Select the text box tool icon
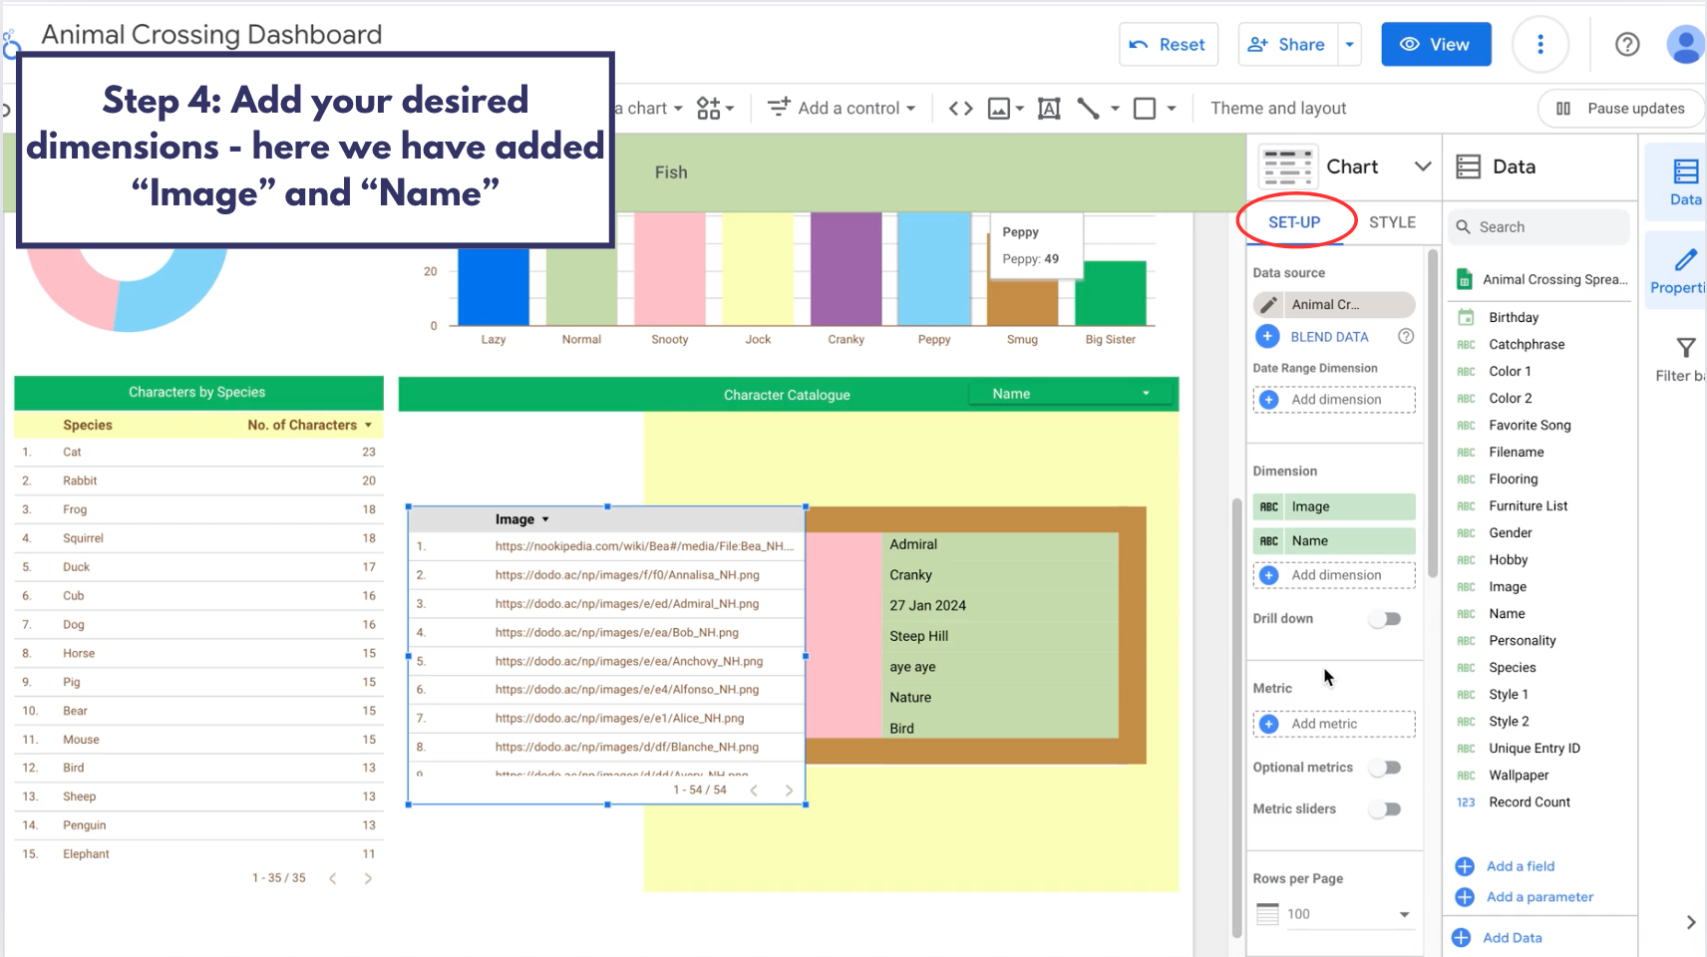The image size is (1707, 957). (1049, 109)
